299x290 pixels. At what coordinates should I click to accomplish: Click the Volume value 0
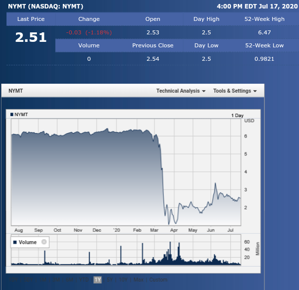[89, 59]
